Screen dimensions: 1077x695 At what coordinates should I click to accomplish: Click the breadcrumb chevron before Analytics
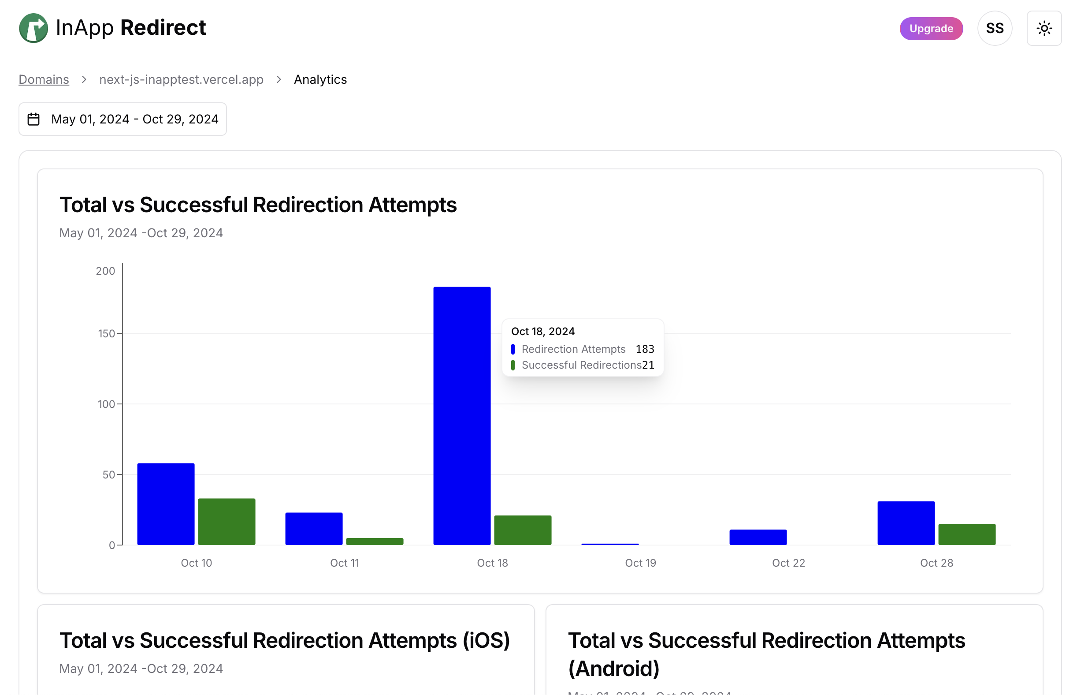click(279, 79)
